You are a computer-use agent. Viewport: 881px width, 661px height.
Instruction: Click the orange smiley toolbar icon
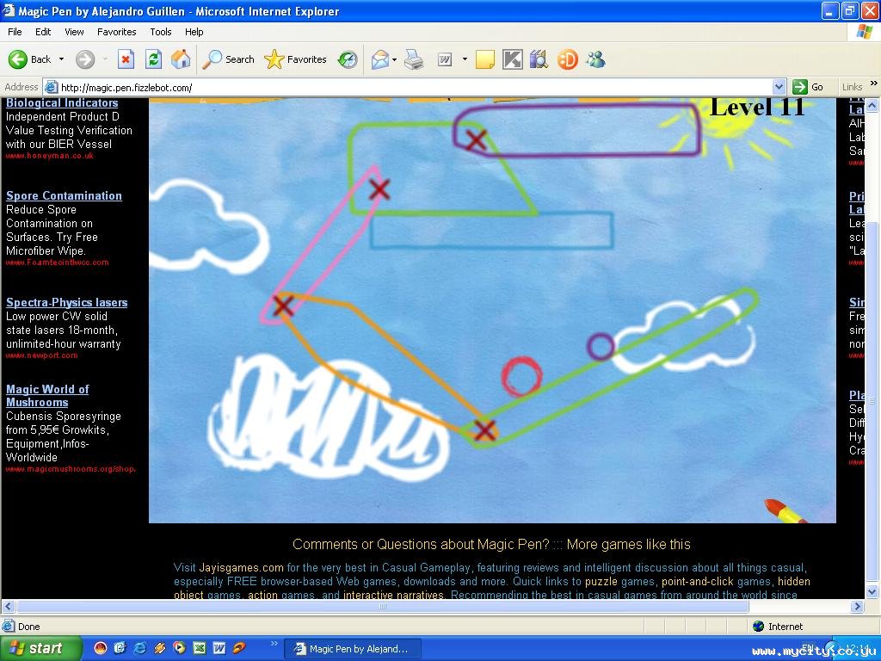coord(568,59)
